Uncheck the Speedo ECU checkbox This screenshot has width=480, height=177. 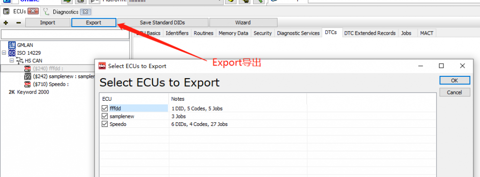coord(105,124)
